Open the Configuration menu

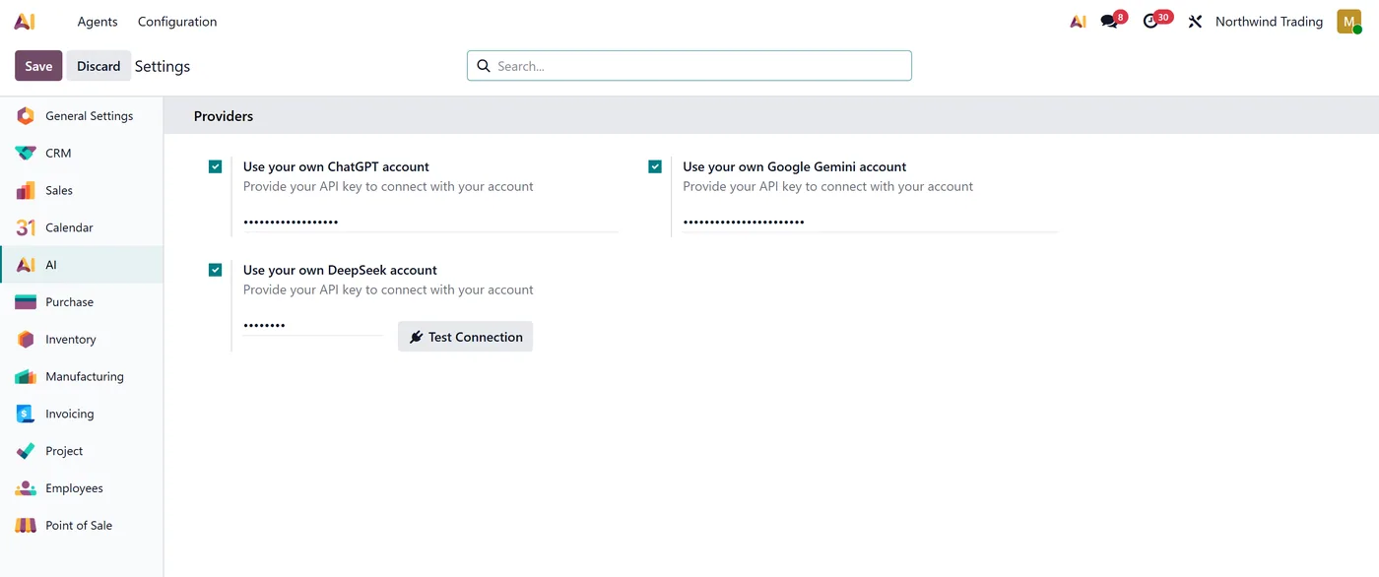(x=177, y=22)
